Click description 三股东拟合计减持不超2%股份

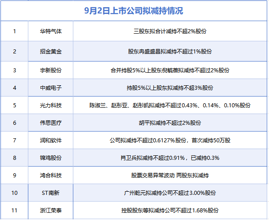tap(170, 31)
